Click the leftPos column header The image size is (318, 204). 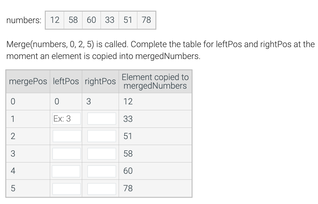pos(66,82)
